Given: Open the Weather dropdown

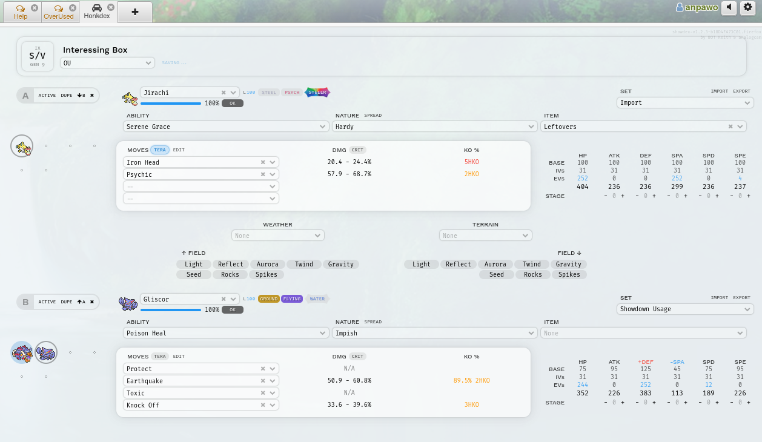Looking at the screenshot, I should [277, 236].
